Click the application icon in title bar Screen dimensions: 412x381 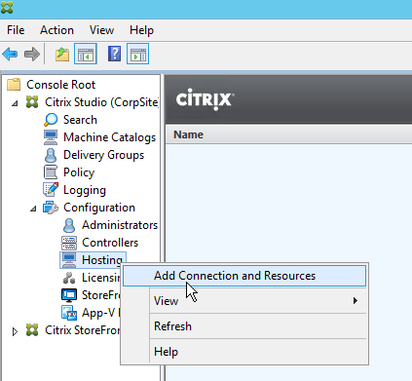pos(7,8)
